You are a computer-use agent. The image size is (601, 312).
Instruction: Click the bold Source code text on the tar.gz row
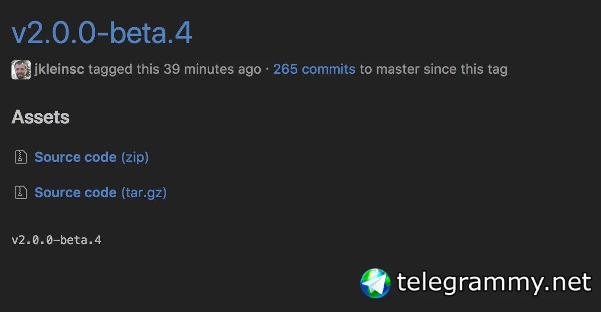click(x=76, y=192)
